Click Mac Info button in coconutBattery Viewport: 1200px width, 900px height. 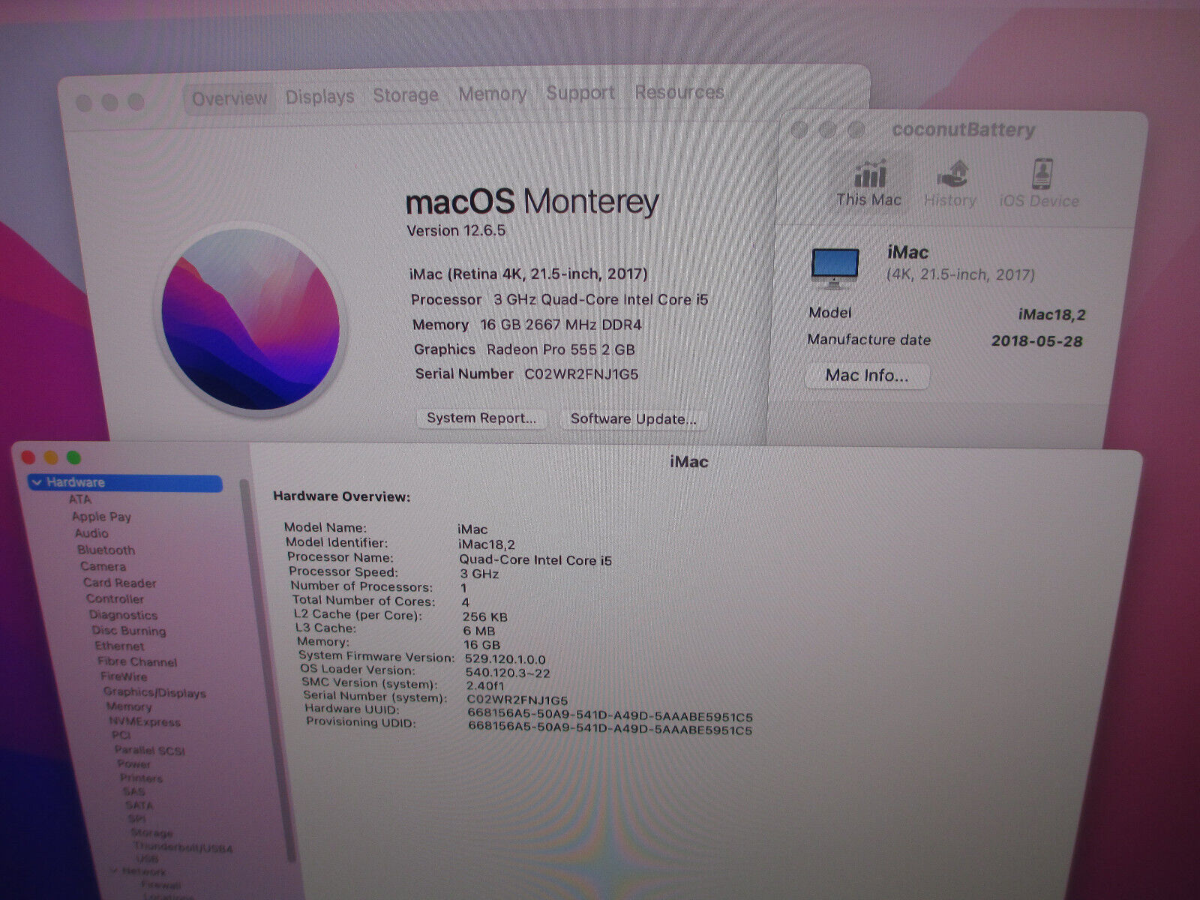click(x=867, y=376)
